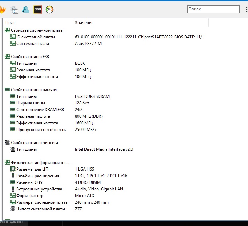Open the OSD panel icon
This screenshot has width=248, height=226.
tap(38, 9)
